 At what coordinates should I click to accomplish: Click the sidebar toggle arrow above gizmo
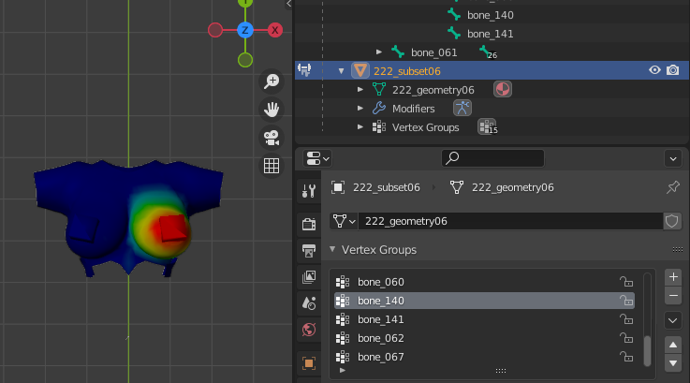click(289, 4)
